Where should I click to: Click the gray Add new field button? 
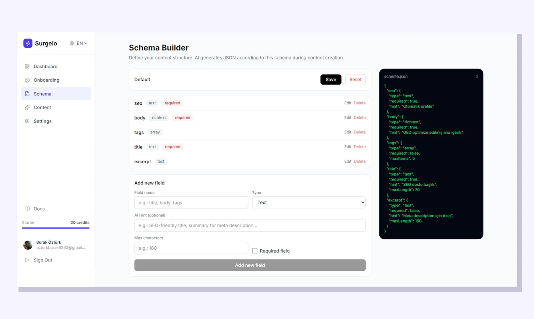250,265
